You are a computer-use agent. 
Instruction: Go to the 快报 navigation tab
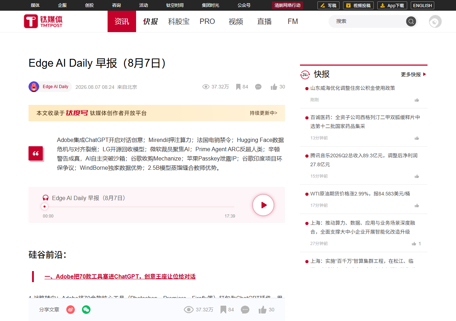[150, 21]
